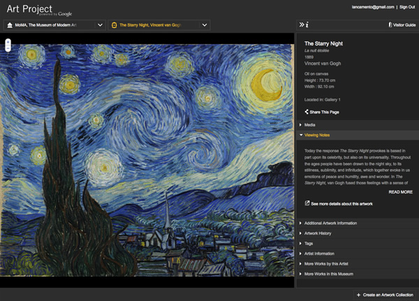Click the Located in: Gallery 1 text
This screenshot has height=301, width=419.
322,100
